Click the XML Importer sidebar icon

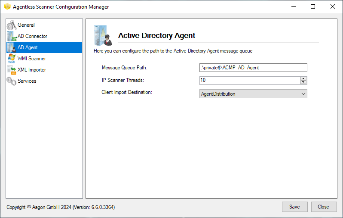tap(11, 70)
